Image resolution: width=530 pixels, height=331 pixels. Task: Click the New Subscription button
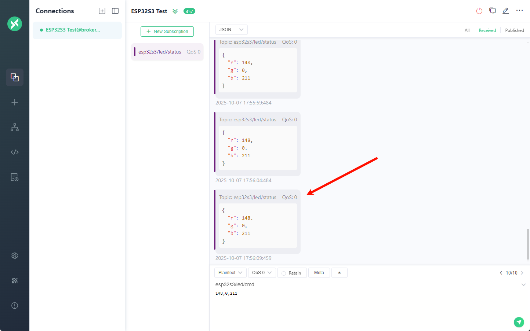coord(167,32)
